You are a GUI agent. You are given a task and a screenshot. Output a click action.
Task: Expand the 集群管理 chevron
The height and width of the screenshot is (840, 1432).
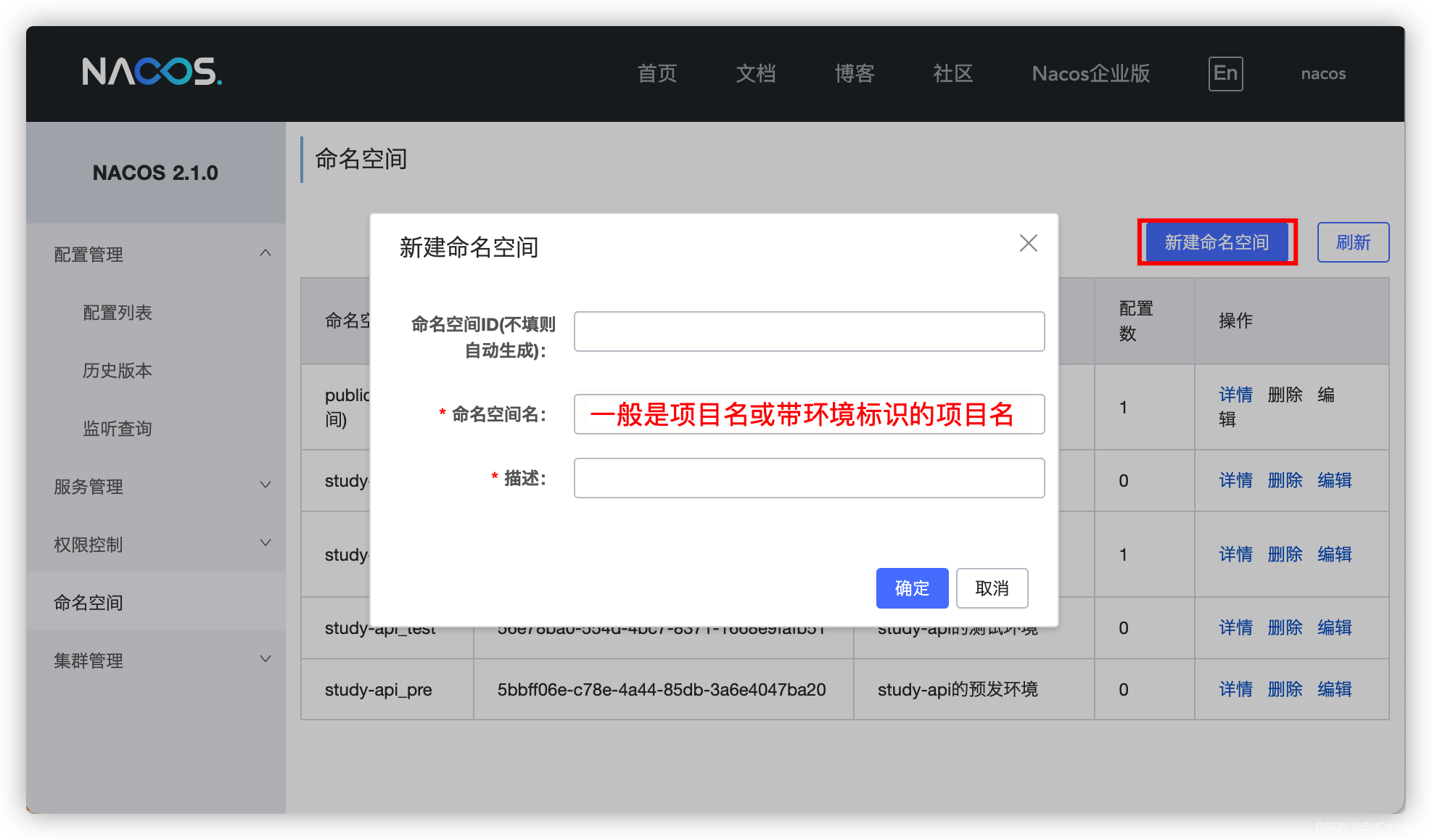(x=266, y=659)
